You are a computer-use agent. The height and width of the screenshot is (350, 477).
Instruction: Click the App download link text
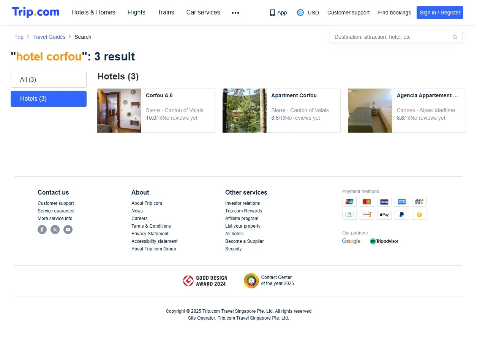point(282,13)
